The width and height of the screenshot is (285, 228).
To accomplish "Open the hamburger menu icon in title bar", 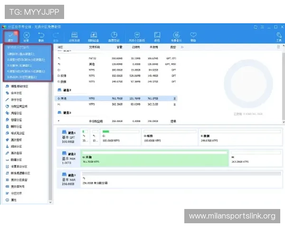I will [x=262, y=27].
